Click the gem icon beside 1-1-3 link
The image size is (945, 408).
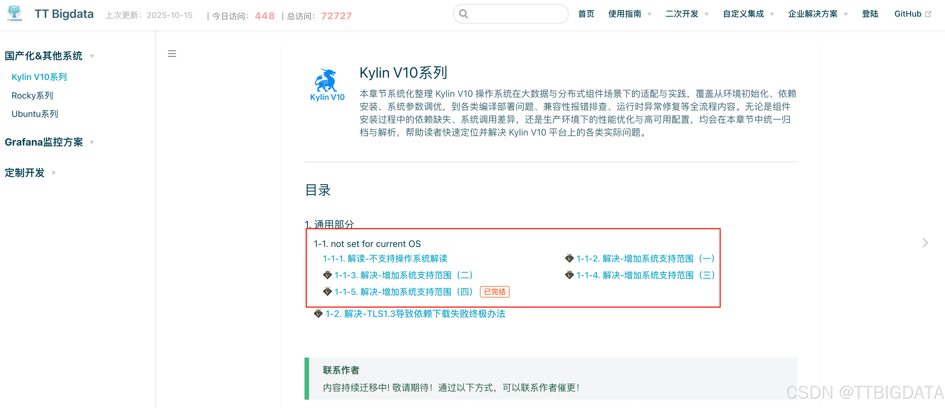[328, 275]
